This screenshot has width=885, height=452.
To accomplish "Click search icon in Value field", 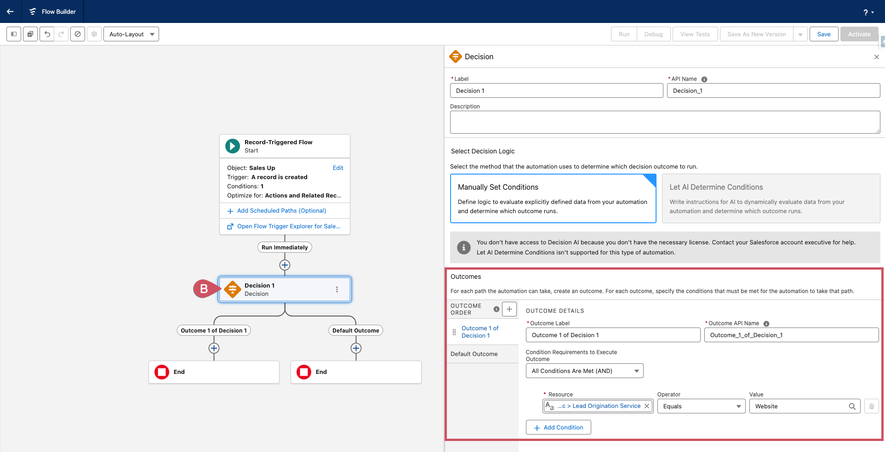I will (852, 407).
